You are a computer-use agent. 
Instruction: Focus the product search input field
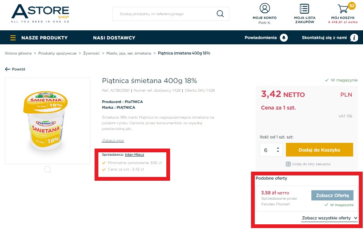[164, 14]
